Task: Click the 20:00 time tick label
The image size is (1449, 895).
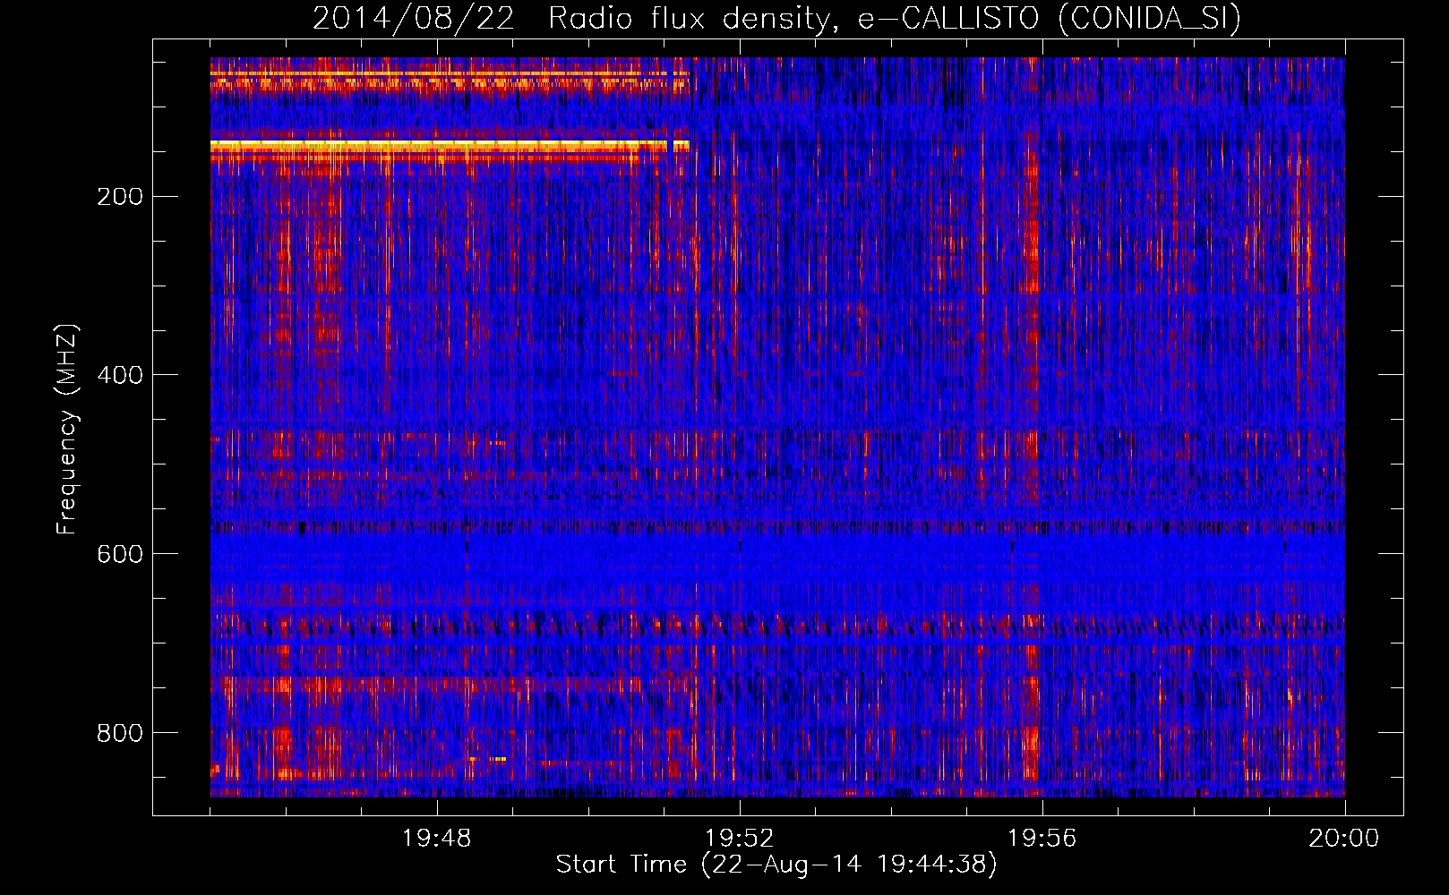Action: [x=1344, y=839]
